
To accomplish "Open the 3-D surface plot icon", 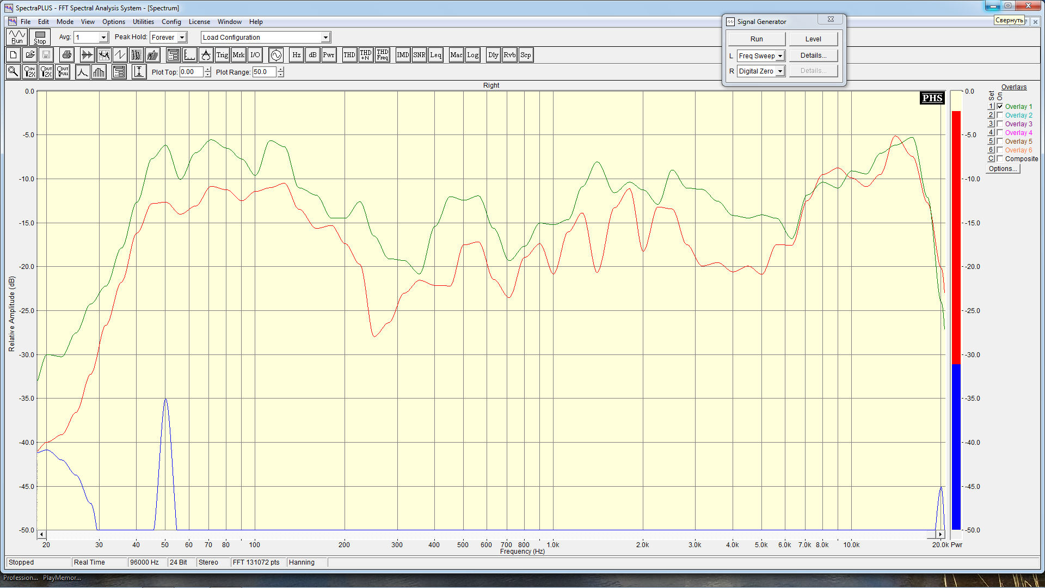I will 152,55.
